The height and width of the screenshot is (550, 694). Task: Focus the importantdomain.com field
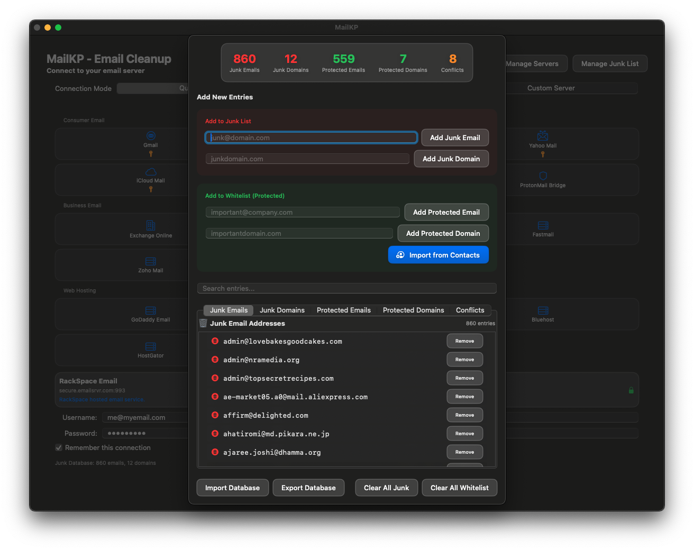299,233
